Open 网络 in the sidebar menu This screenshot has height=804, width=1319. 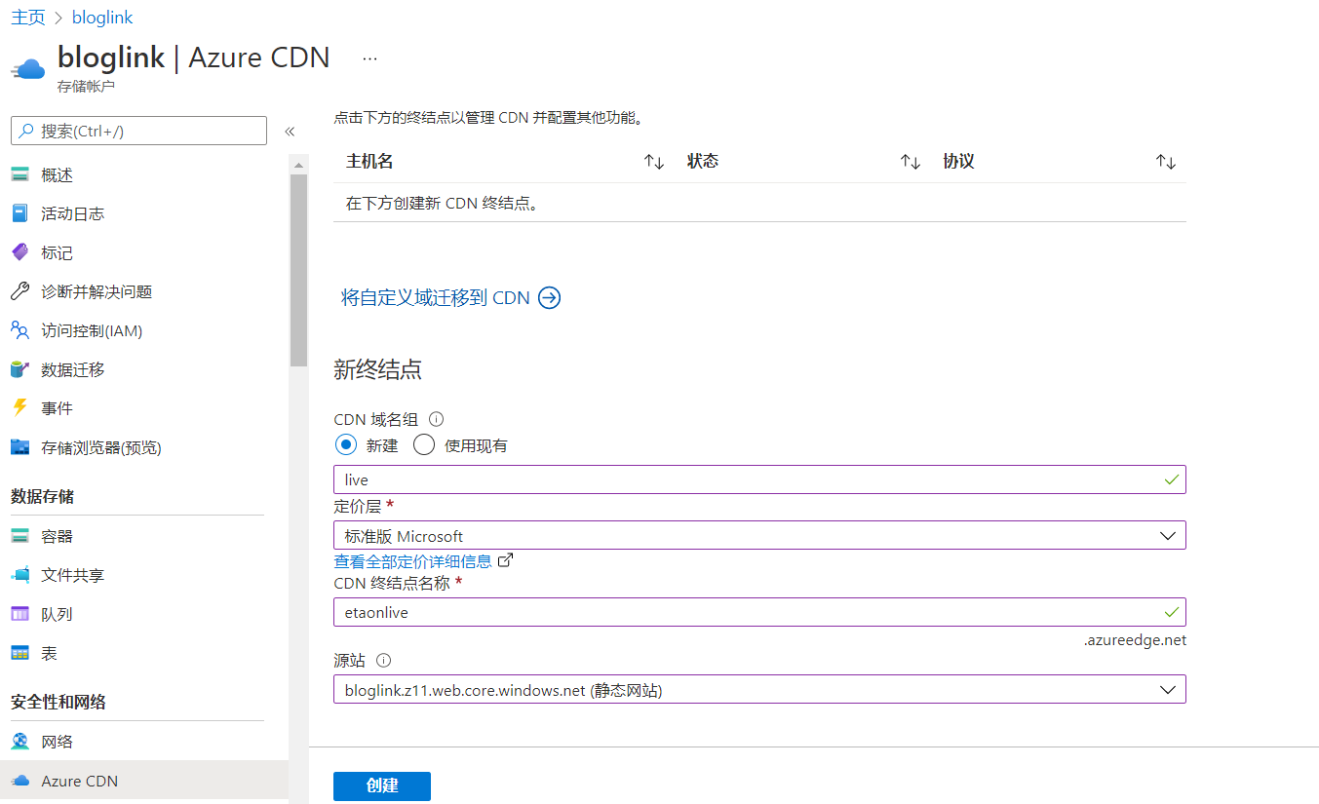[58, 742]
